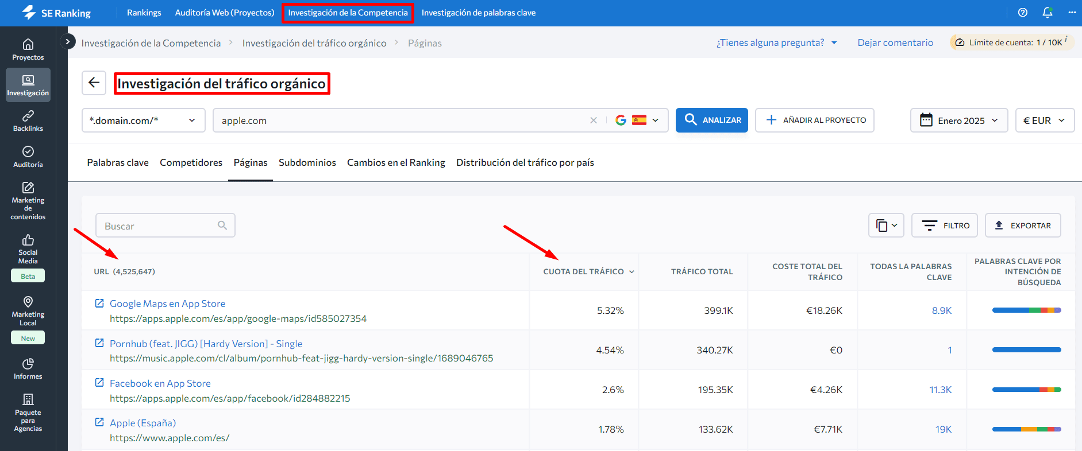Open Investigación de la Competencia menu
This screenshot has width=1082, height=451.
(x=348, y=13)
